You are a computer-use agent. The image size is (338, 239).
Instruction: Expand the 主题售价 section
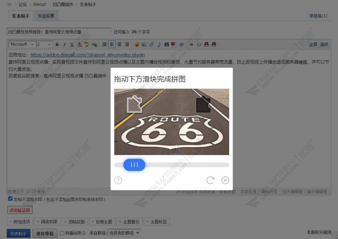130,222
